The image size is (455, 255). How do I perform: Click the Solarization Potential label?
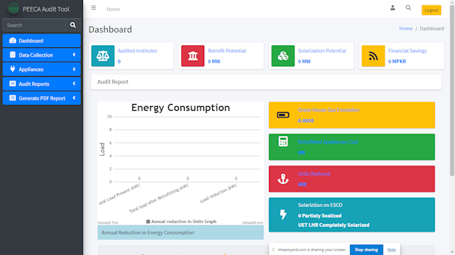pyautogui.click(x=322, y=51)
